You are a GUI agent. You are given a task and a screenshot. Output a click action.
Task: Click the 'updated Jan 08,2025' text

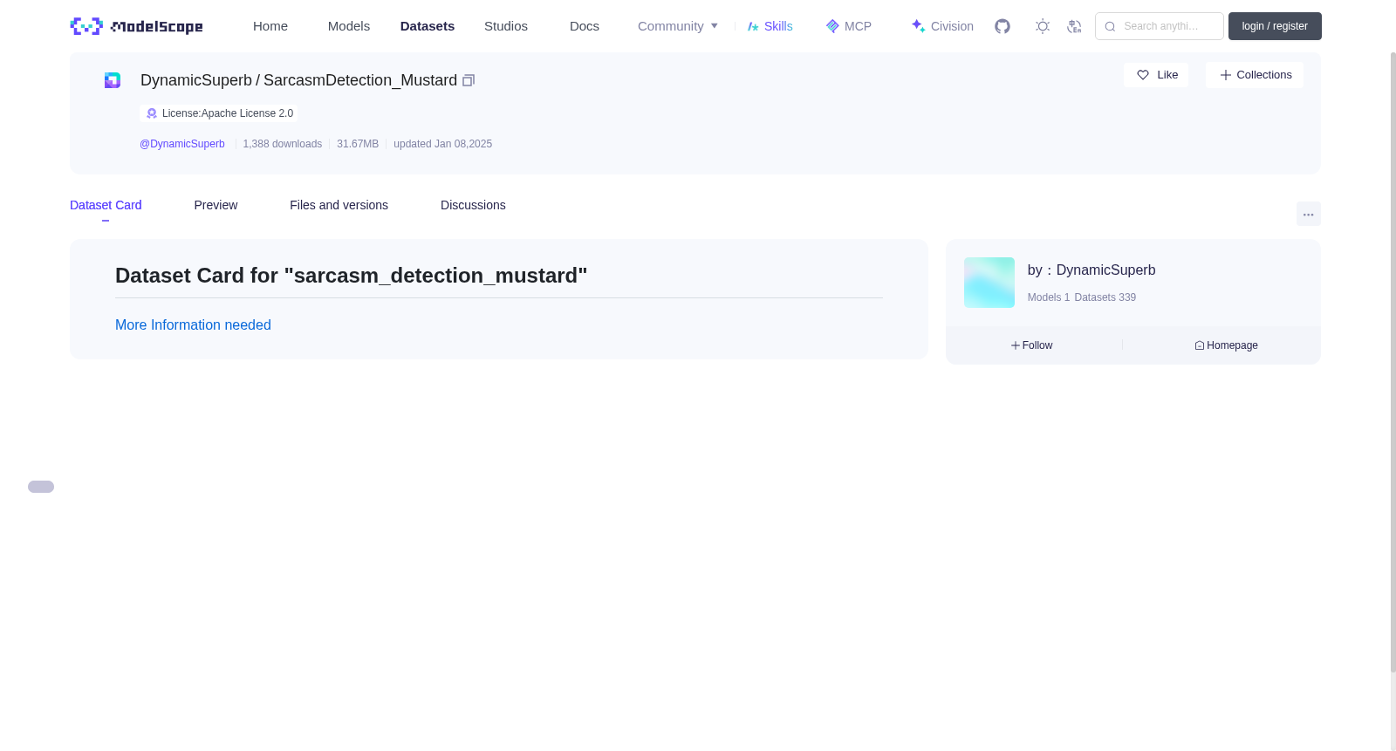coord(442,144)
